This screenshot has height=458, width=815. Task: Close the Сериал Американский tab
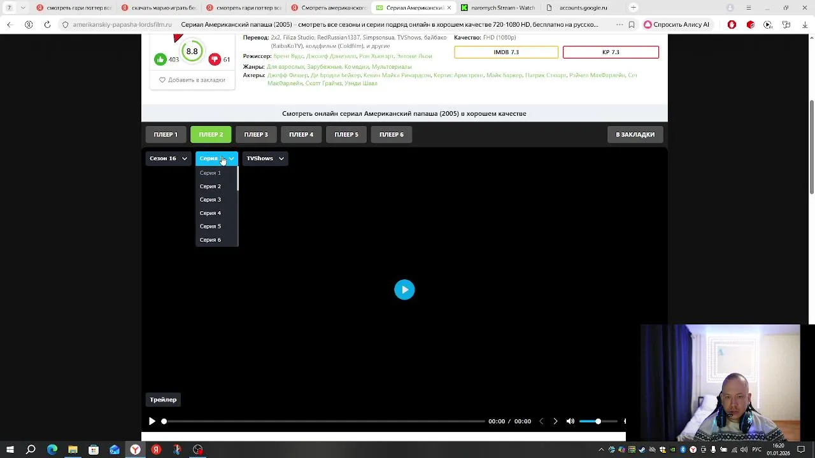point(448,8)
